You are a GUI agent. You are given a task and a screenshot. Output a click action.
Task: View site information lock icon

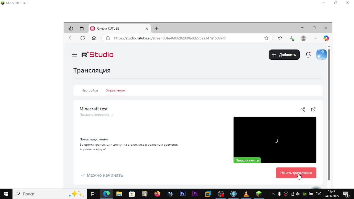pos(108,38)
